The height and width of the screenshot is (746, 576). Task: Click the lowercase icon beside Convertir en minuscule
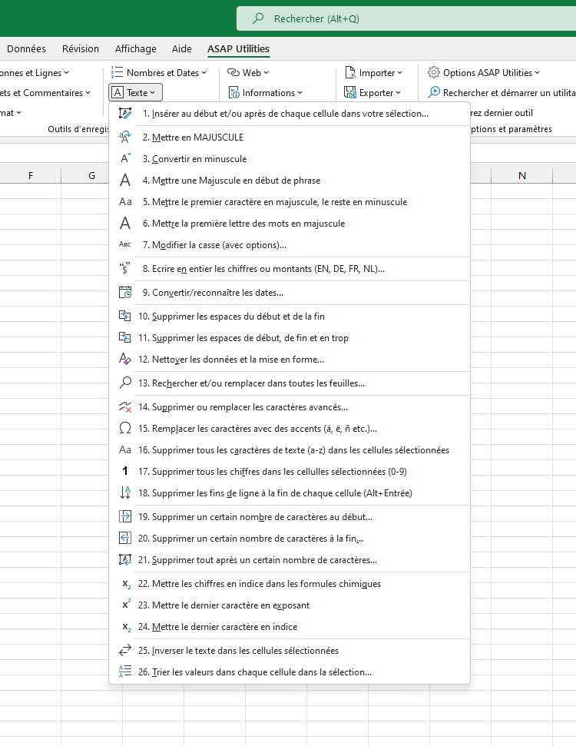125,158
